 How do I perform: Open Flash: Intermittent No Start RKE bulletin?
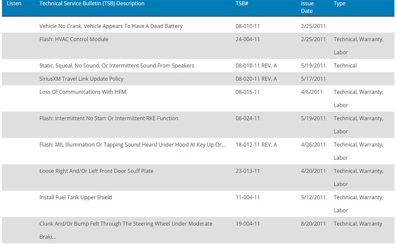point(109,118)
